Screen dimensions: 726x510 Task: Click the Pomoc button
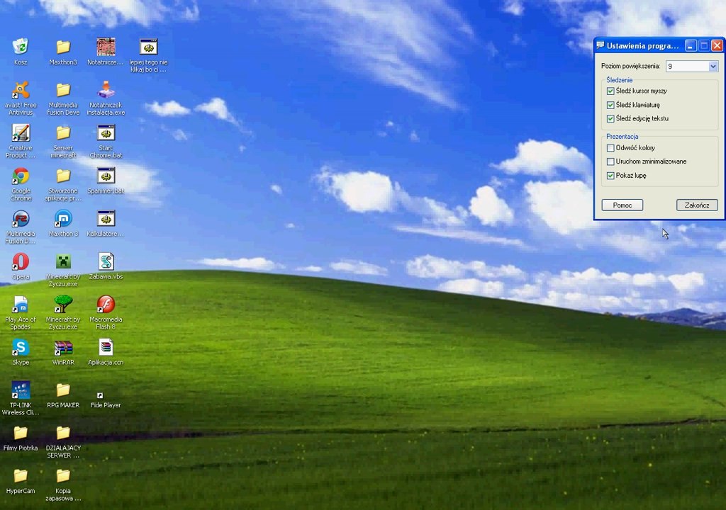(x=622, y=205)
